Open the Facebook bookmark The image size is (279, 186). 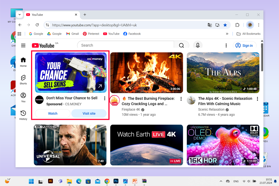132,34
